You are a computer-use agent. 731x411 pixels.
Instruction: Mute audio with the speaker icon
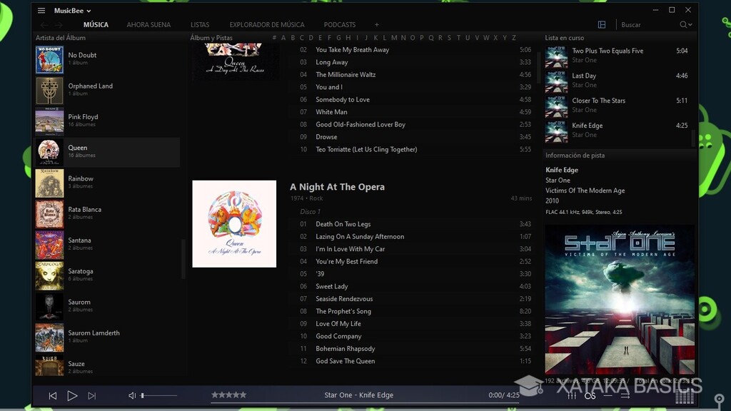(x=131, y=395)
